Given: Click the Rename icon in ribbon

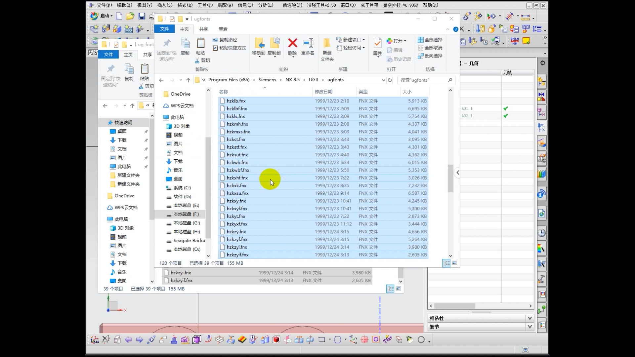Looking at the screenshot, I should coord(308,43).
